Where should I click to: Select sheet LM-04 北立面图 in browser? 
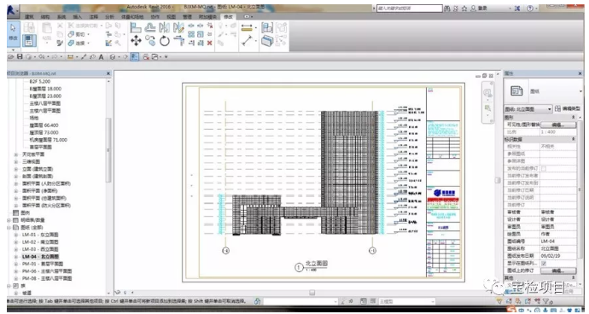41,257
